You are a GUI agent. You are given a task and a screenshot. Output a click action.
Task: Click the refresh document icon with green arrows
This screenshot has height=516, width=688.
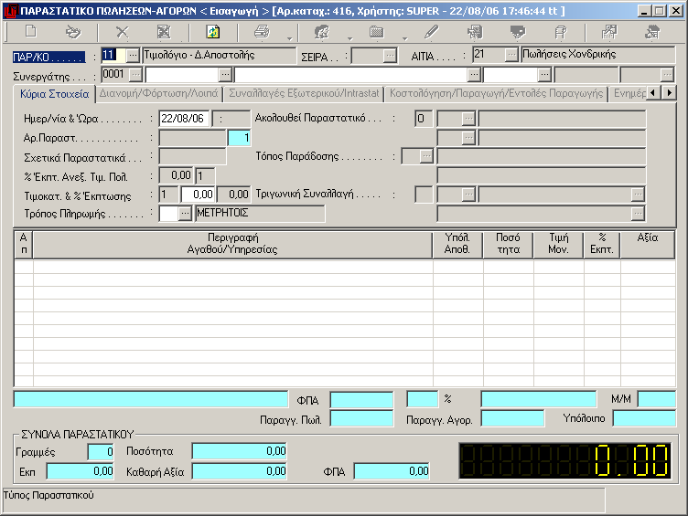[213, 32]
